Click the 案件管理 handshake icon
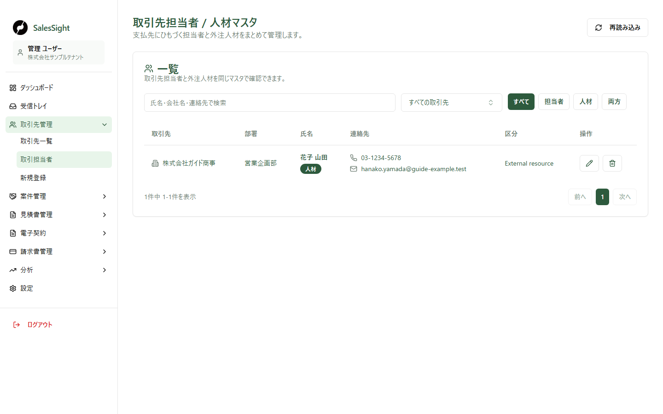This screenshot has width=663, height=414. pos(13,196)
